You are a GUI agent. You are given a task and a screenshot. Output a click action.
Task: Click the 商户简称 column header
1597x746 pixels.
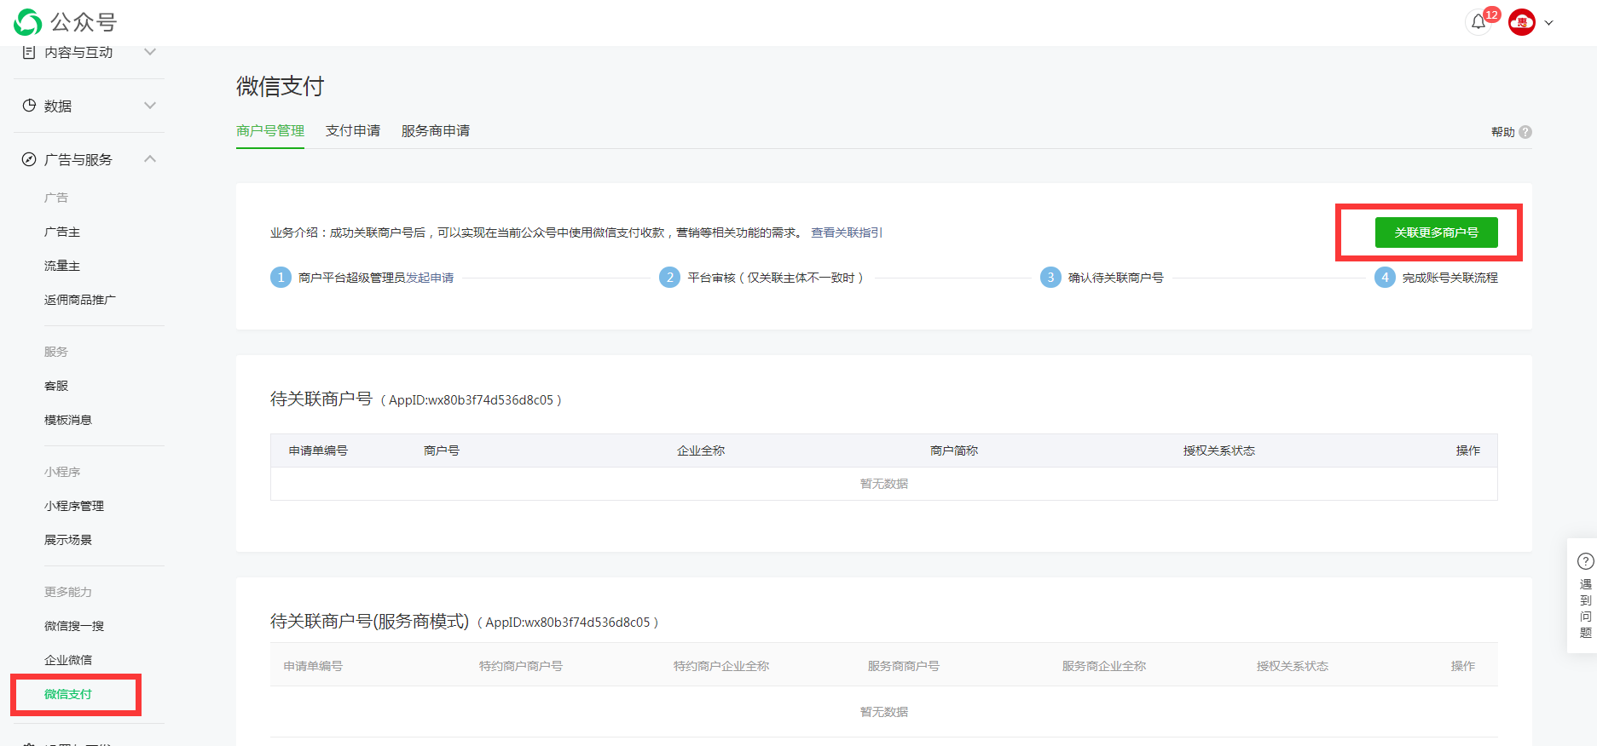click(954, 450)
